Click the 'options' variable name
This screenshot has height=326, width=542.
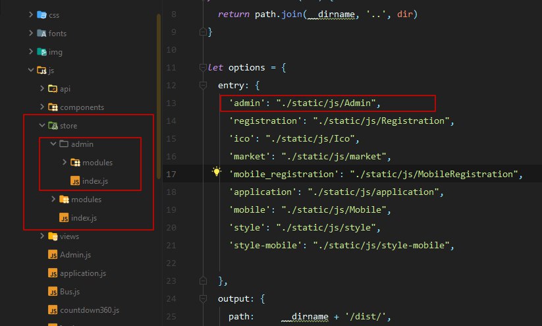coord(246,67)
